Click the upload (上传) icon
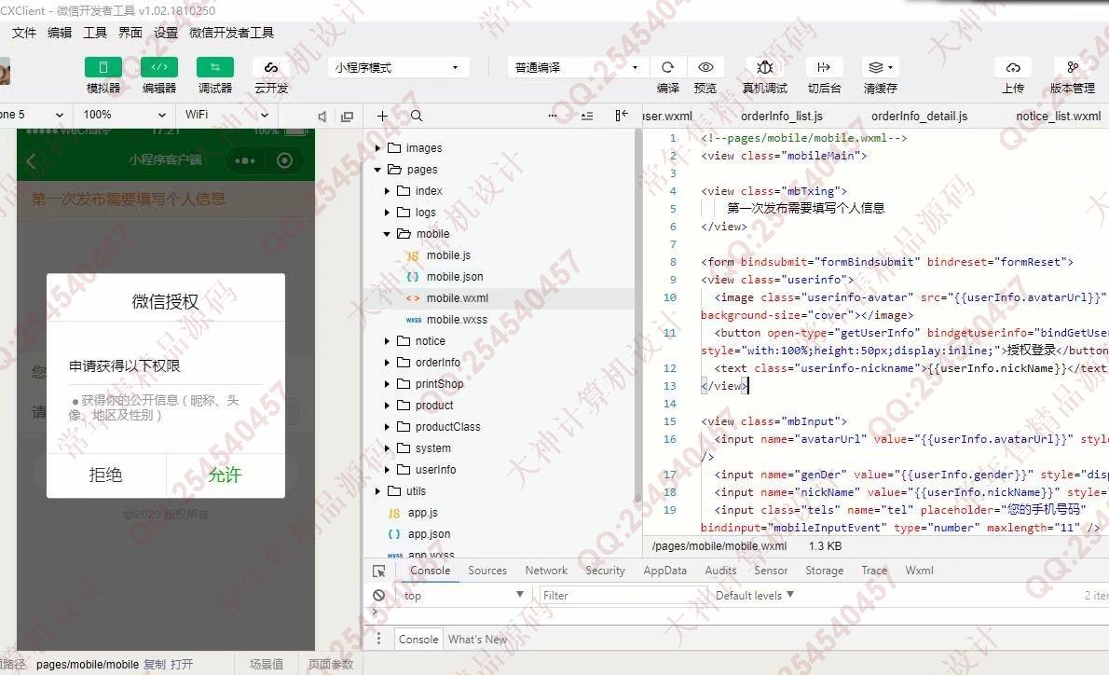The image size is (1109, 675). pos(1013,67)
